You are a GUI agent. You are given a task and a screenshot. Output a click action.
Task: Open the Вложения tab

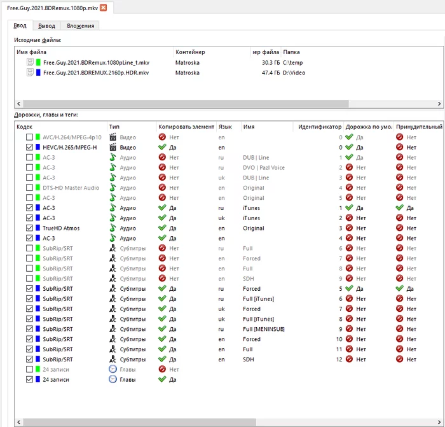pyautogui.click(x=80, y=26)
